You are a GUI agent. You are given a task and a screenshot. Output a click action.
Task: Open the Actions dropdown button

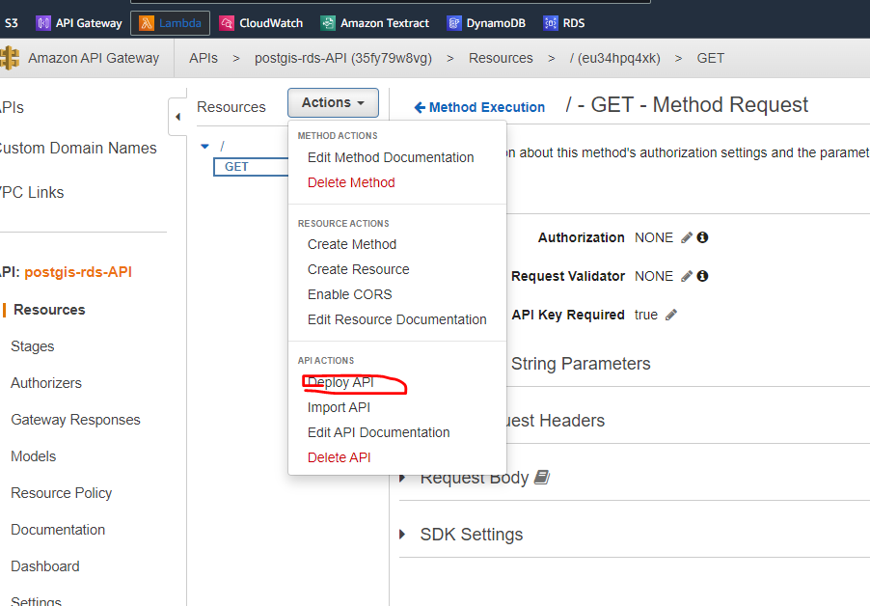tap(333, 102)
